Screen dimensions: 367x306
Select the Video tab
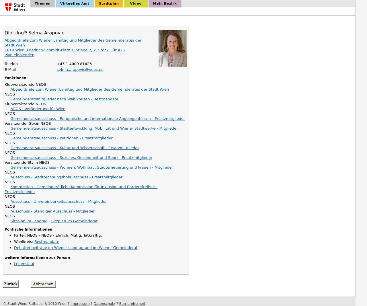(x=136, y=4)
